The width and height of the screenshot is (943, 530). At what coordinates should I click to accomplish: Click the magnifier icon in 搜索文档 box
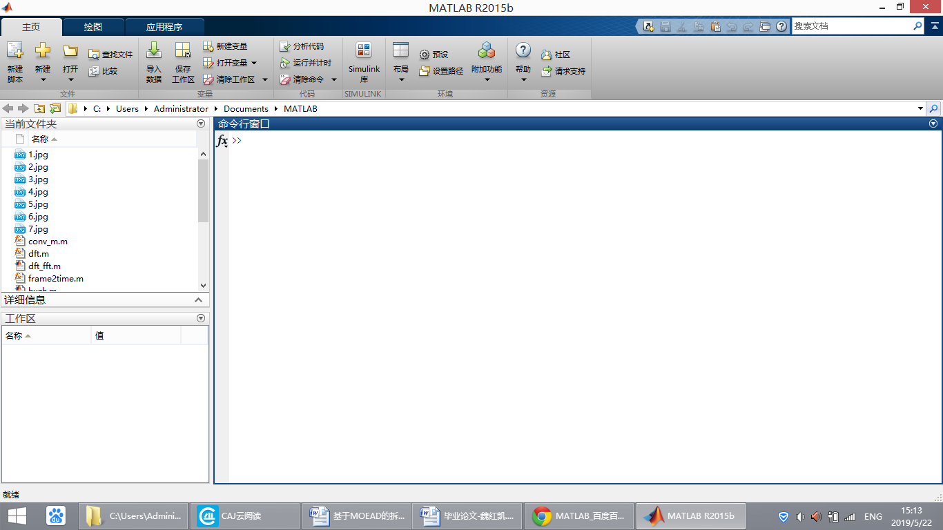coord(917,26)
